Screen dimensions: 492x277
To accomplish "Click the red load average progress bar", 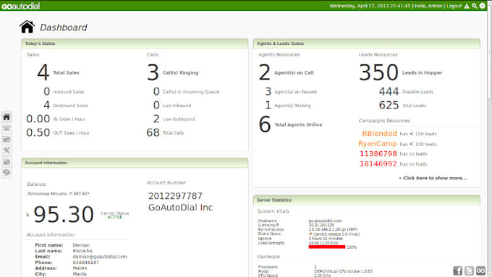I will pos(327,247).
